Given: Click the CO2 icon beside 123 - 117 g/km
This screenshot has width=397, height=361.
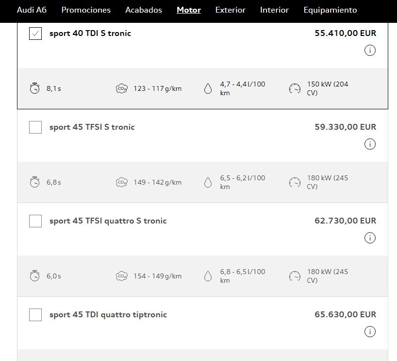Looking at the screenshot, I should click(x=121, y=88).
